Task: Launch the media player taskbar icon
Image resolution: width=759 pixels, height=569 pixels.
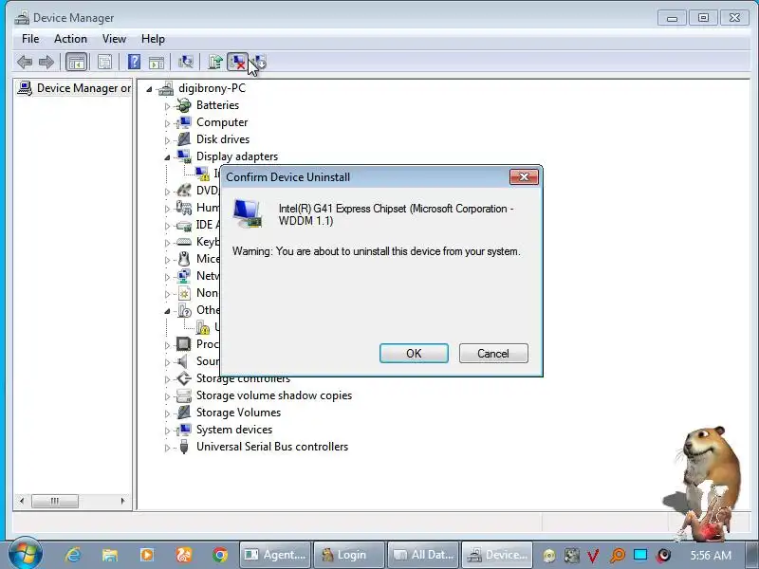Action: coord(147,555)
